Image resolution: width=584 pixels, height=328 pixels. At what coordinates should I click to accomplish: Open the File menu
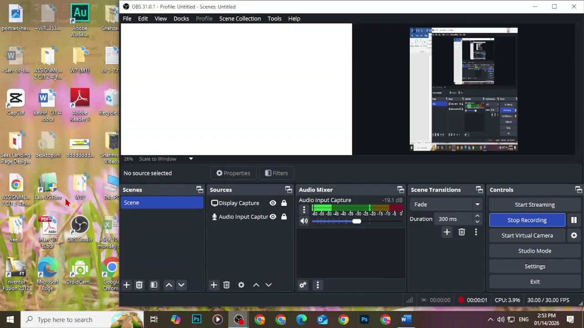(127, 19)
